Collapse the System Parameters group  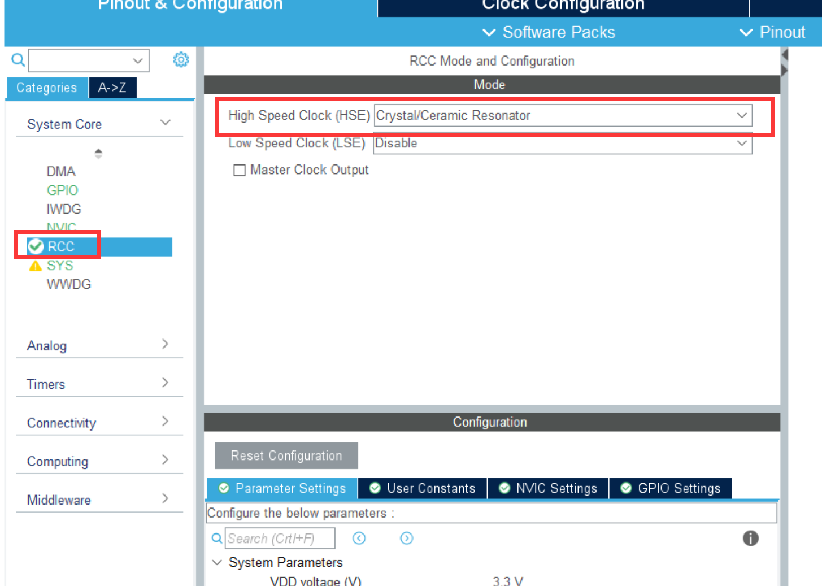click(216, 562)
